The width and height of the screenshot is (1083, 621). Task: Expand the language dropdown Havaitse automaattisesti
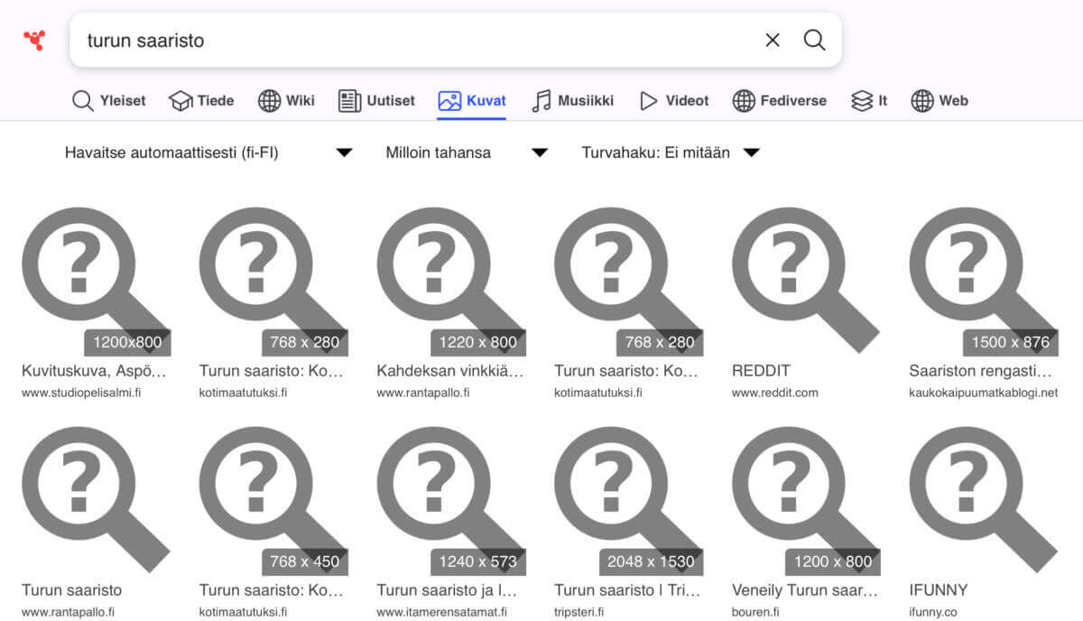(x=208, y=153)
